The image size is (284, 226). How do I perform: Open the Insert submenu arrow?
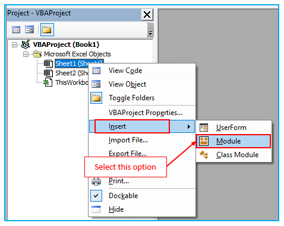[x=189, y=126]
